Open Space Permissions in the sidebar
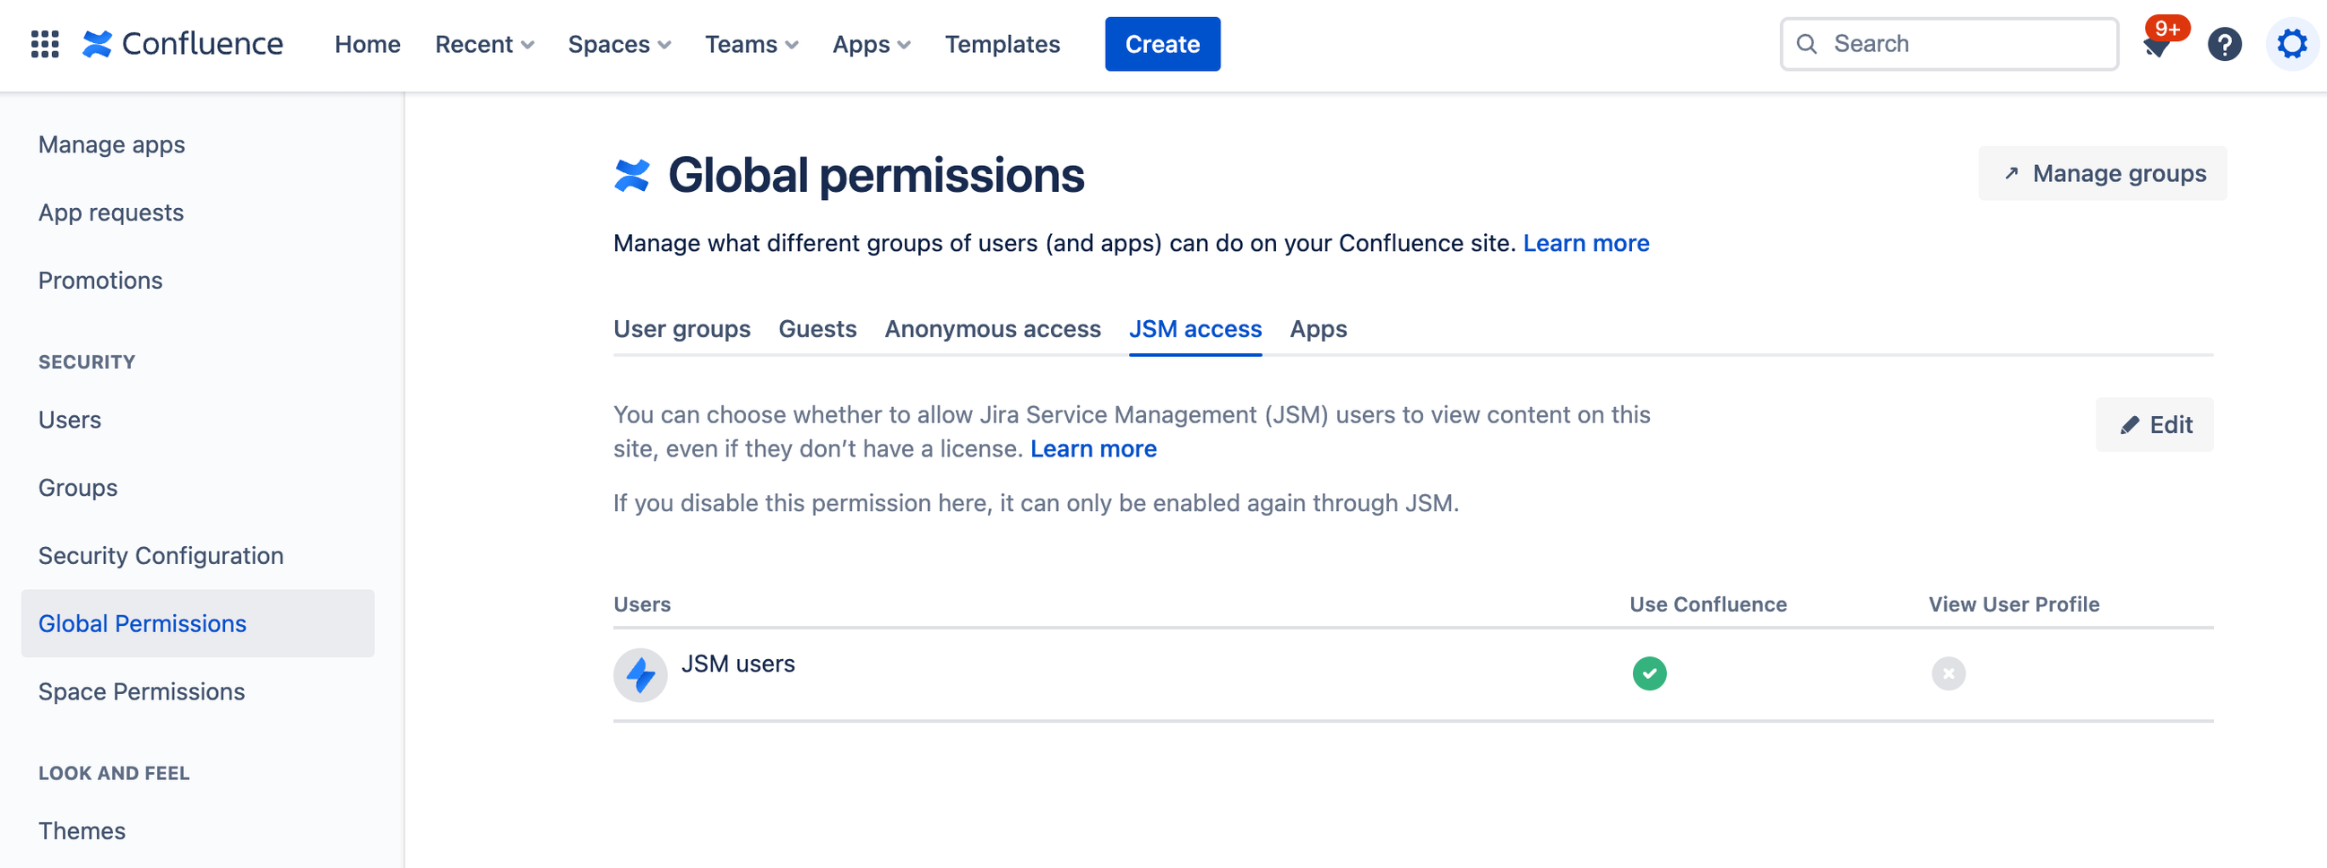Image resolution: width=2327 pixels, height=868 pixels. point(141,691)
